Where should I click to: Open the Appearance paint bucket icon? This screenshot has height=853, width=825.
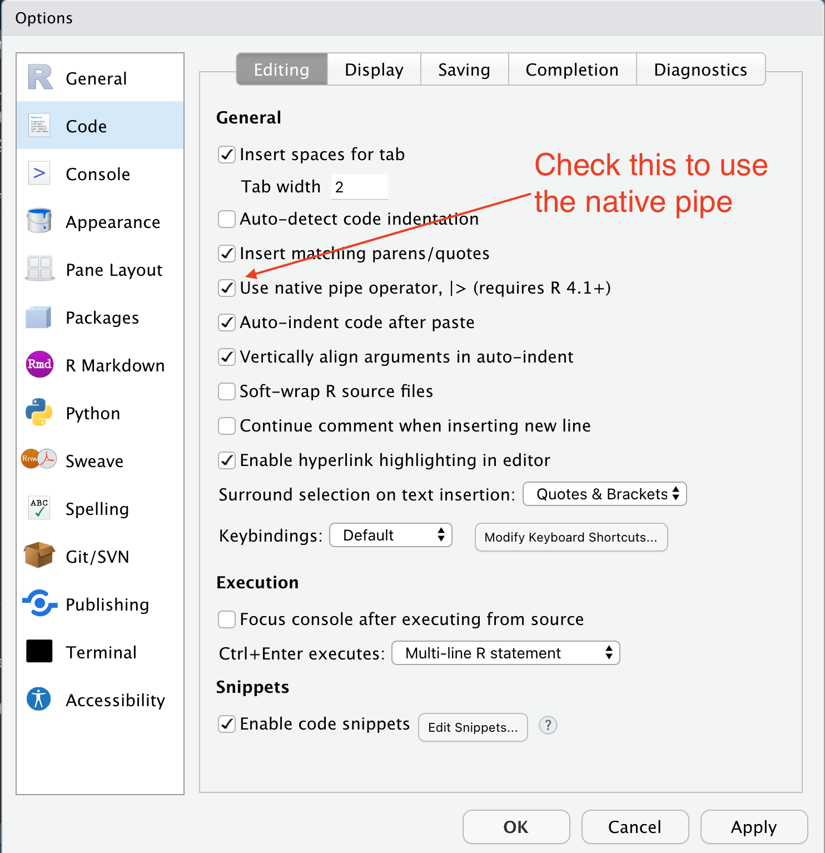click(x=39, y=221)
